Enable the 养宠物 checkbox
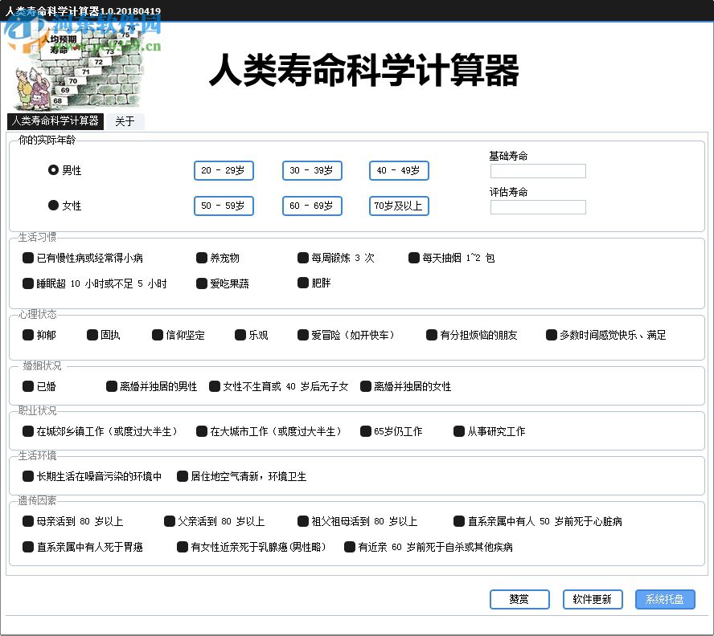The image size is (714, 636). click(201, 258)
